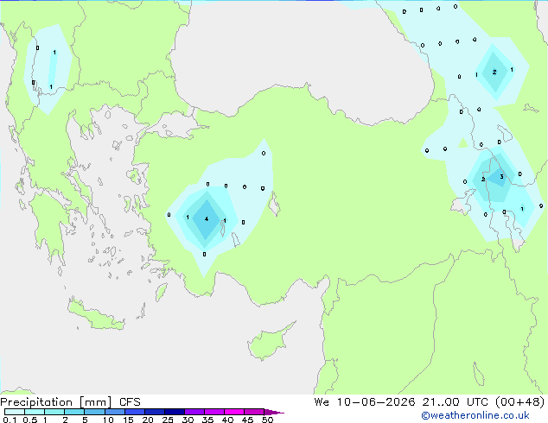The image size is (548, 423).
Task: Click the value '2' in northeast Caucasus cell
Action: coord(494,73)
